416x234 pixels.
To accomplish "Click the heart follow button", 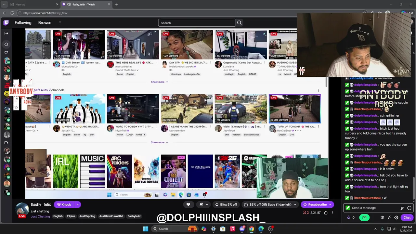I will [x=188, y=204].
